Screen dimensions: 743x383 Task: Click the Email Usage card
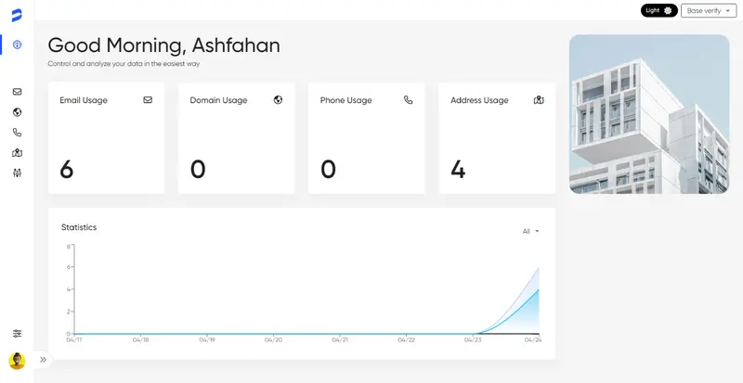coord(106,138)
